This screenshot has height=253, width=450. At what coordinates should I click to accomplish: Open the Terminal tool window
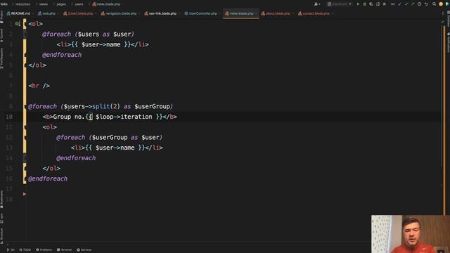click(x=64, y=250)
